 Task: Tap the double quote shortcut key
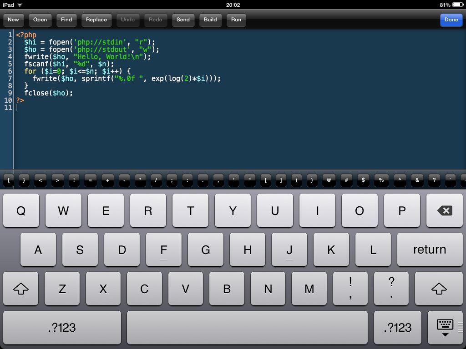pos(250,180)
